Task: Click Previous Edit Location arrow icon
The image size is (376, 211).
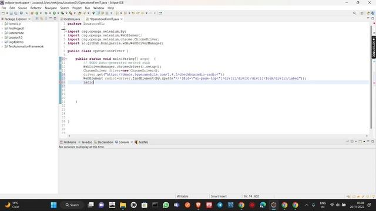Action: (133, 13)
